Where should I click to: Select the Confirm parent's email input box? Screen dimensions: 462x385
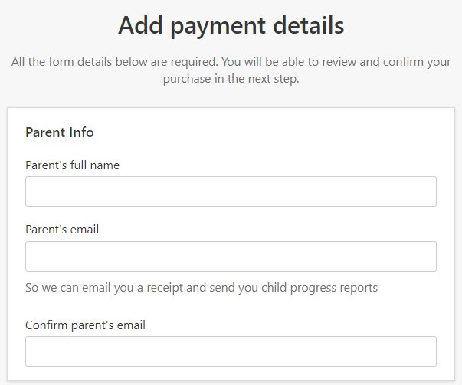click(x=231, y=351)
